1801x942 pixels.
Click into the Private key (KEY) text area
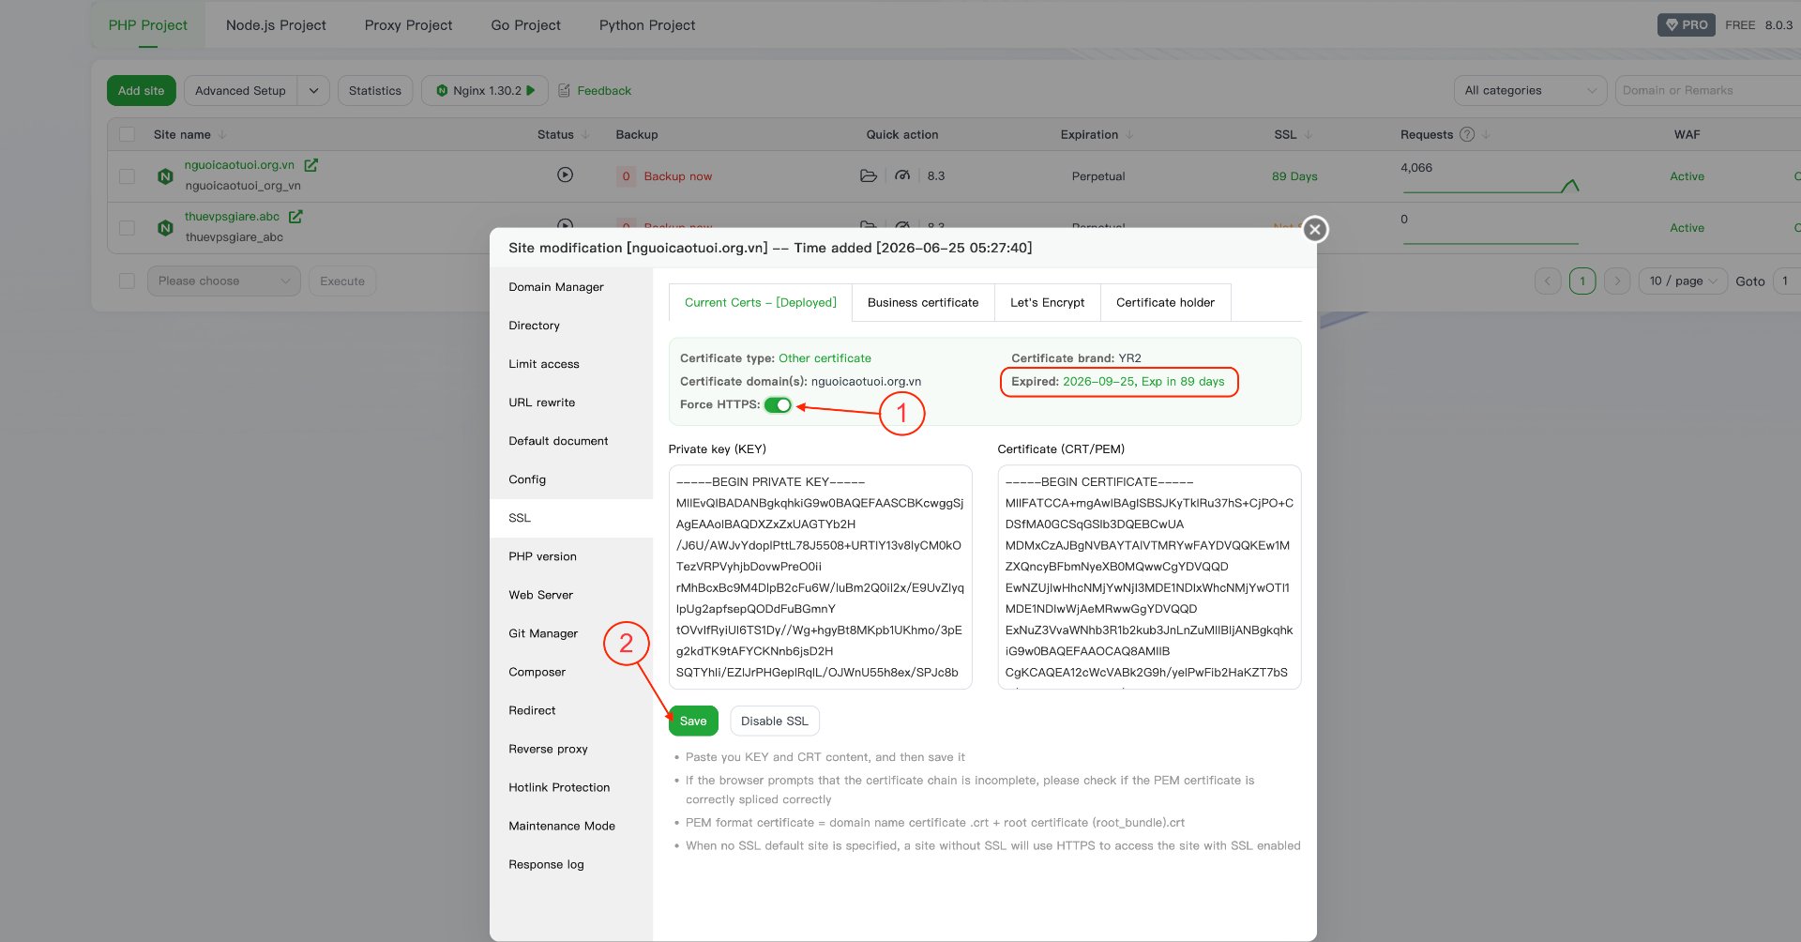[x=820, y=577]
